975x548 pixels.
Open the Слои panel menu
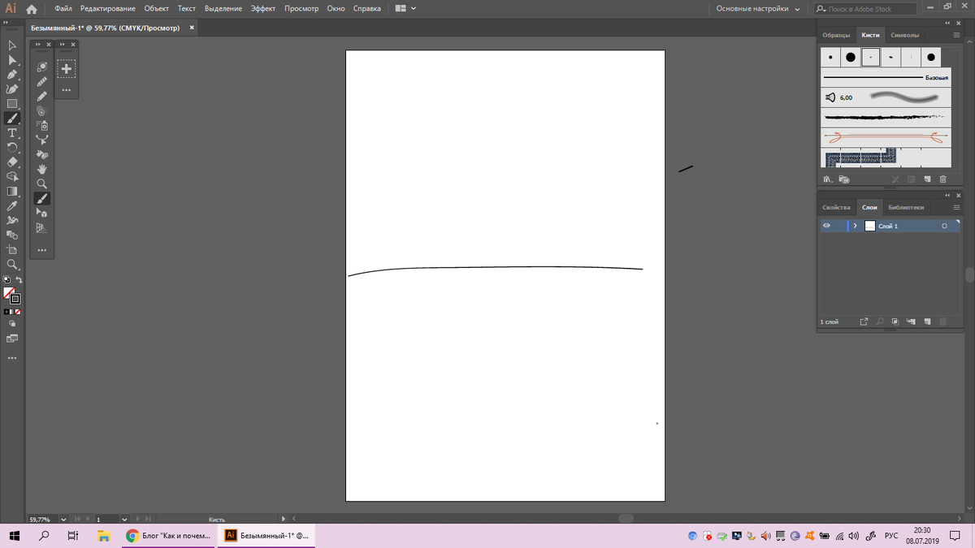point(956,207)
